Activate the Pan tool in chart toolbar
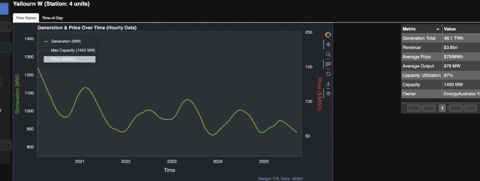The image size is (480, 181). [328, 45]
